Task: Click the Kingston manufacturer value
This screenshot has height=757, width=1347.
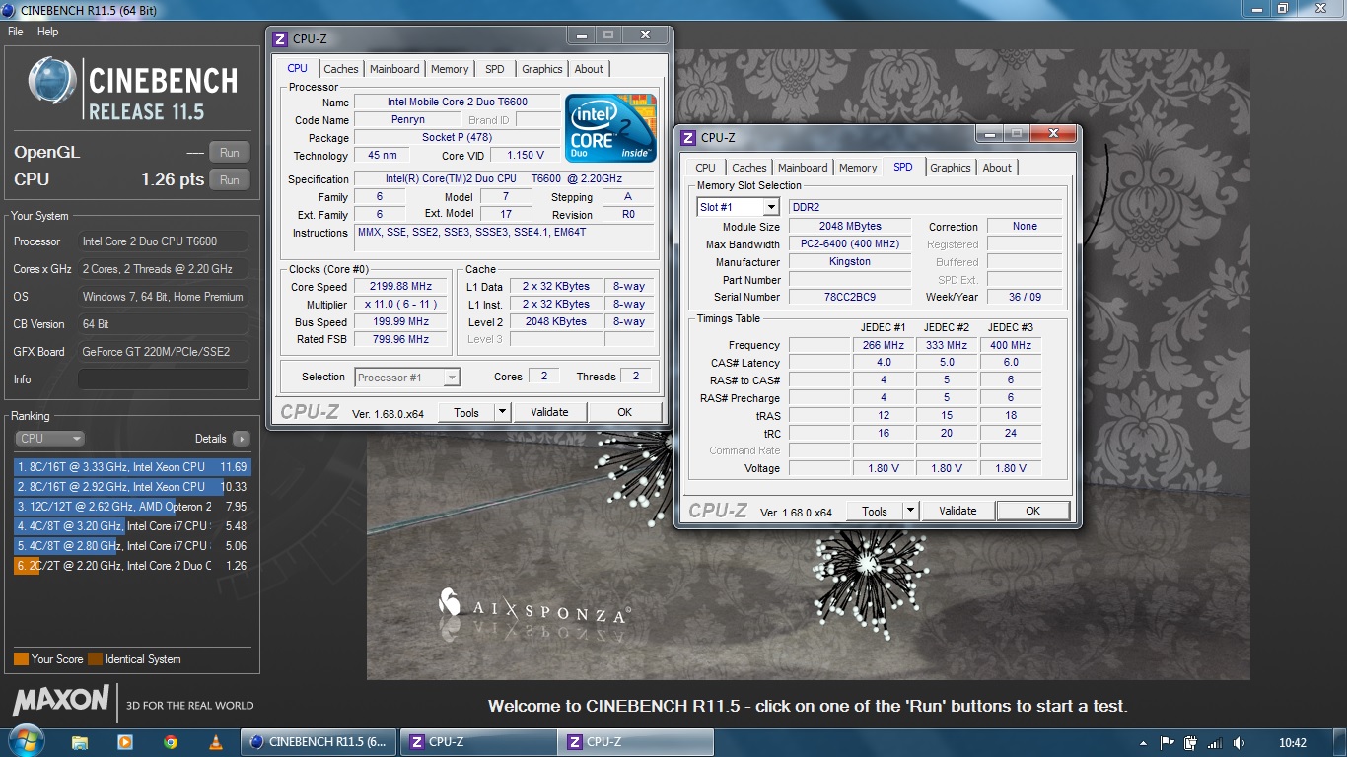Action: point(850,262)
